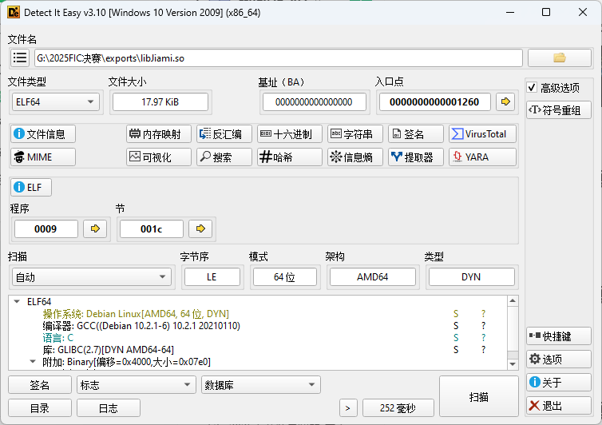The height and width of the screenshot is (425, 602).
Task: Select the 库: GLIBC(2.7) result row
Action: tap(257, 350)
